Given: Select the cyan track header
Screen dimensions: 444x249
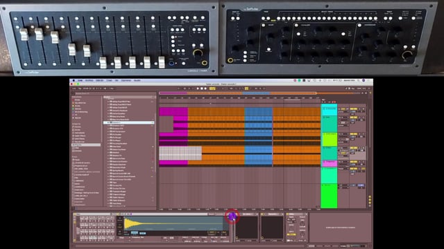Looking at the screenshot, I should click(x=329, y=109).
